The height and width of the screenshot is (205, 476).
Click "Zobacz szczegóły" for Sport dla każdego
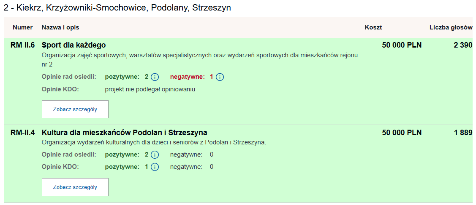coord(75,109)
